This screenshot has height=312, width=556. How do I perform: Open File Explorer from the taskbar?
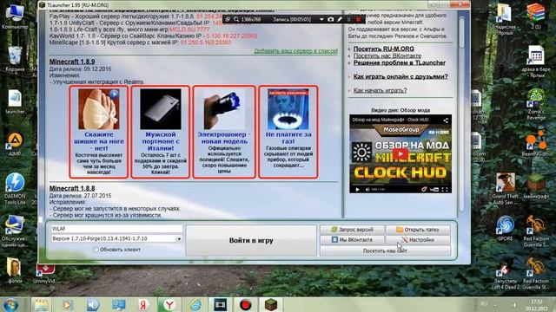point(41,304)
